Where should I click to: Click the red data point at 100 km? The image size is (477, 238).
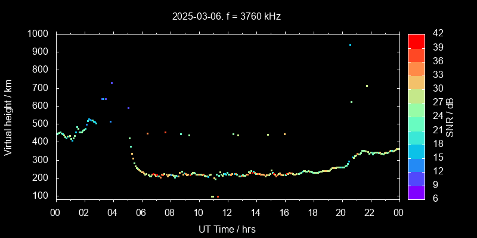coord(218,196)
